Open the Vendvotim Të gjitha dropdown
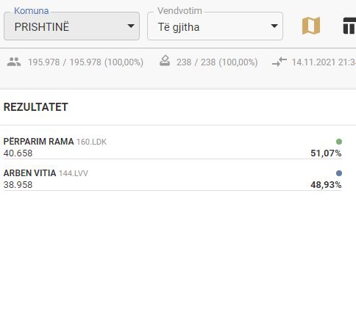Screen dimensions: 356x334 215,26
